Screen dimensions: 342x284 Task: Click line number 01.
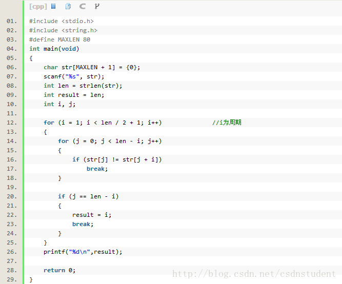coord(12,21)
